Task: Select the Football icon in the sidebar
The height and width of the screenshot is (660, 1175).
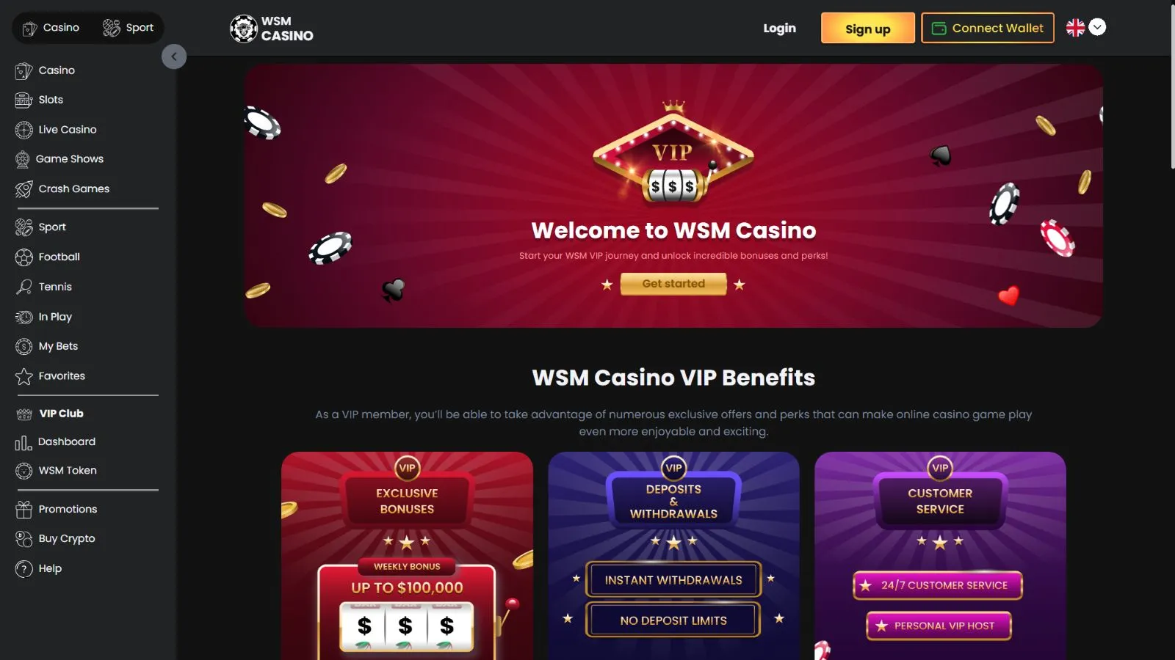Action: tap(23, 257)
